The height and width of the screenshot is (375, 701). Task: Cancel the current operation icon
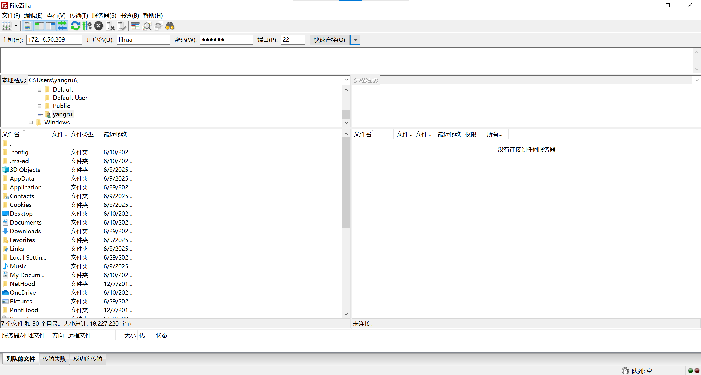coord(98,26)
